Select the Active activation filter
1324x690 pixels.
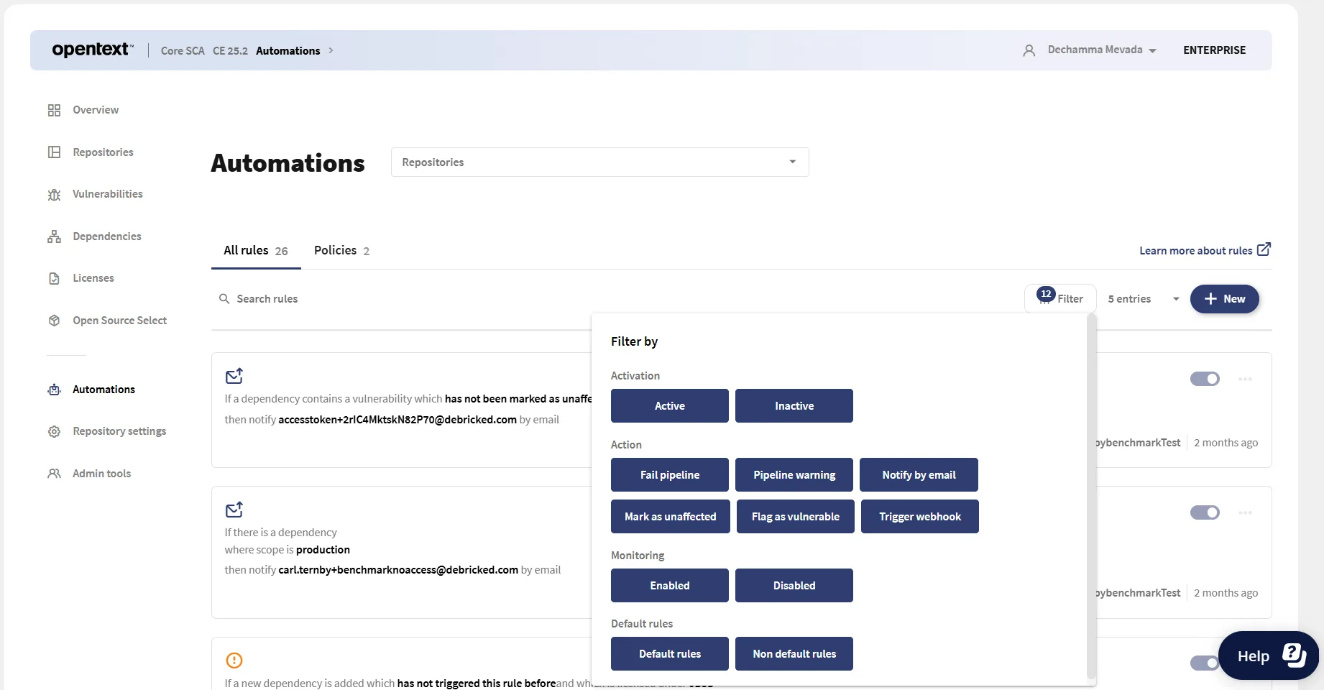click(669, 405)
